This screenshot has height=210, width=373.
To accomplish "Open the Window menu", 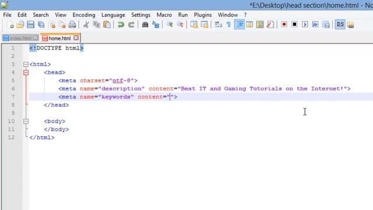I will (x=228, y=15).
